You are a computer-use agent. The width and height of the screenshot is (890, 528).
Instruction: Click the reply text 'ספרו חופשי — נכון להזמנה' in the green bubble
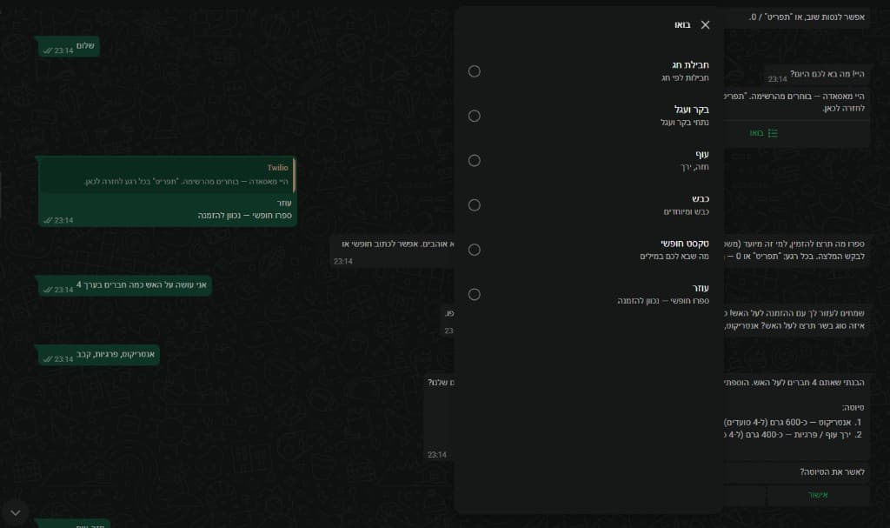[x=244, y=216]
